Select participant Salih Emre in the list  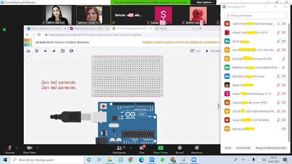coord(255,24)
